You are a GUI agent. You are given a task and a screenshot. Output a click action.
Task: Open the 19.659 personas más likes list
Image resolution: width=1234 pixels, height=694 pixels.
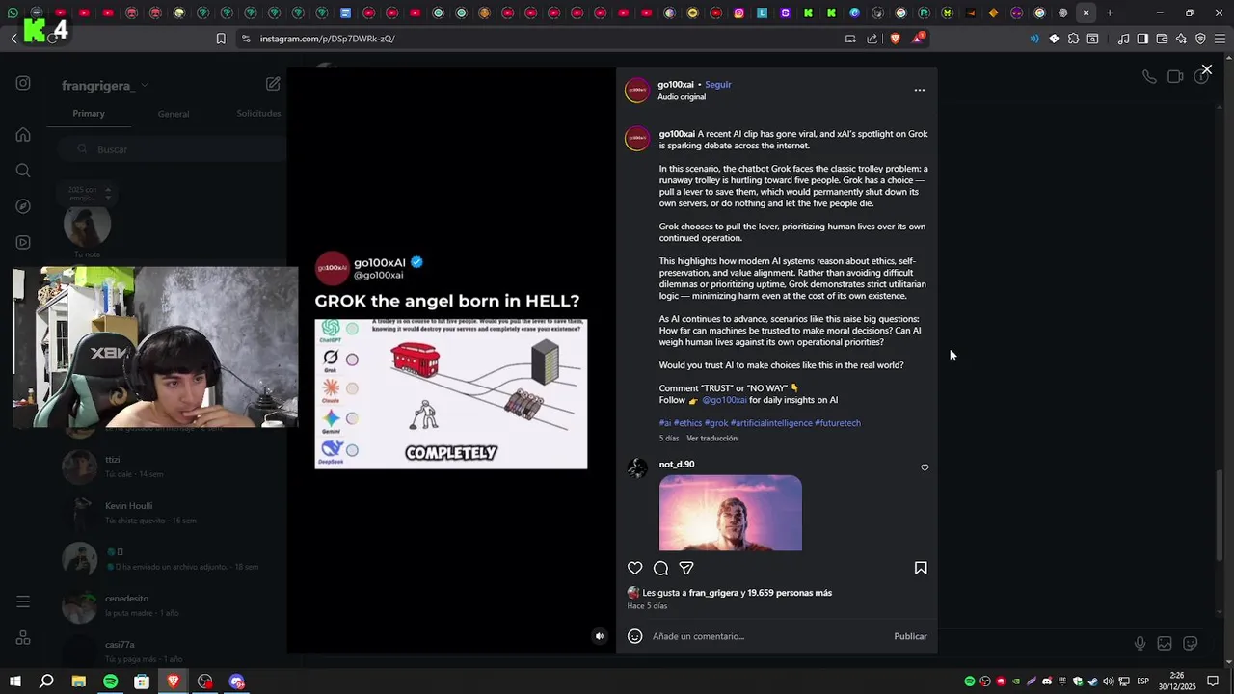(x=790, y=593)
